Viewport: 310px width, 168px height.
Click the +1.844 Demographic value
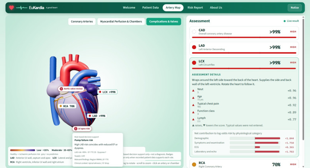click(x=290, y=138)
